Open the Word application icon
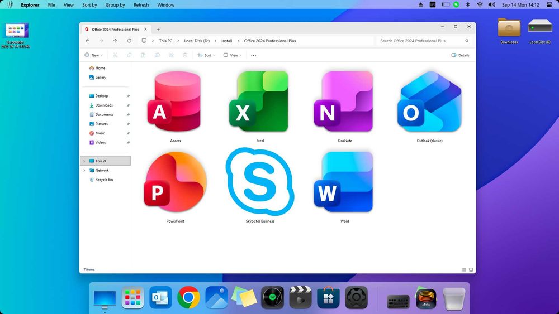This screenshot has width=559, height=314. pos(344,182)
